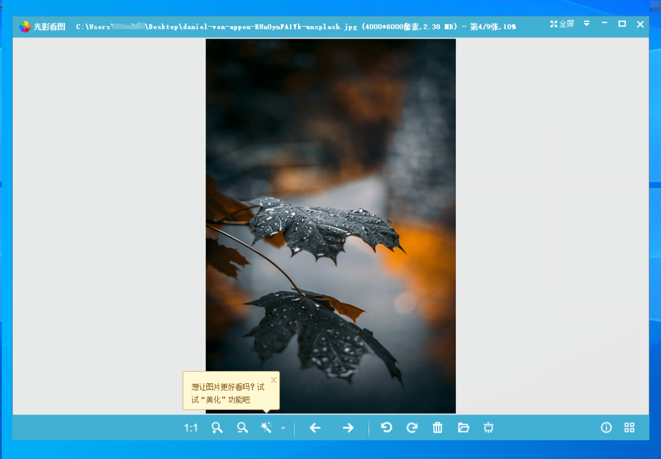The width and height of the screenshot is (661, 459).
Task: Maximize the image viewer window
Action: 622,24
